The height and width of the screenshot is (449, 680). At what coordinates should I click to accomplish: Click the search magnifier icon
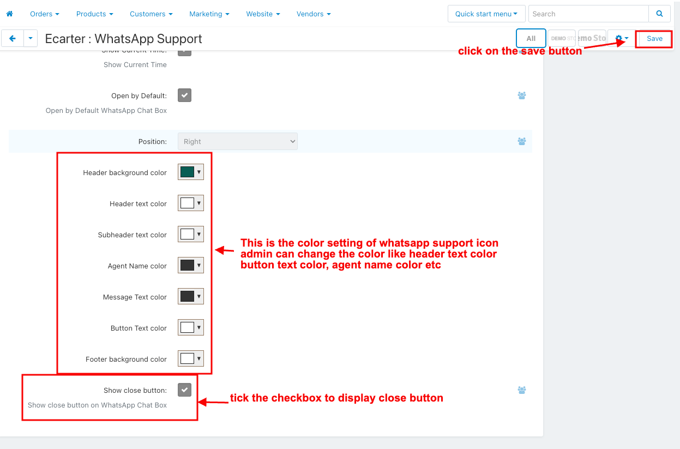pyautogui.click(x=660, y=14)
